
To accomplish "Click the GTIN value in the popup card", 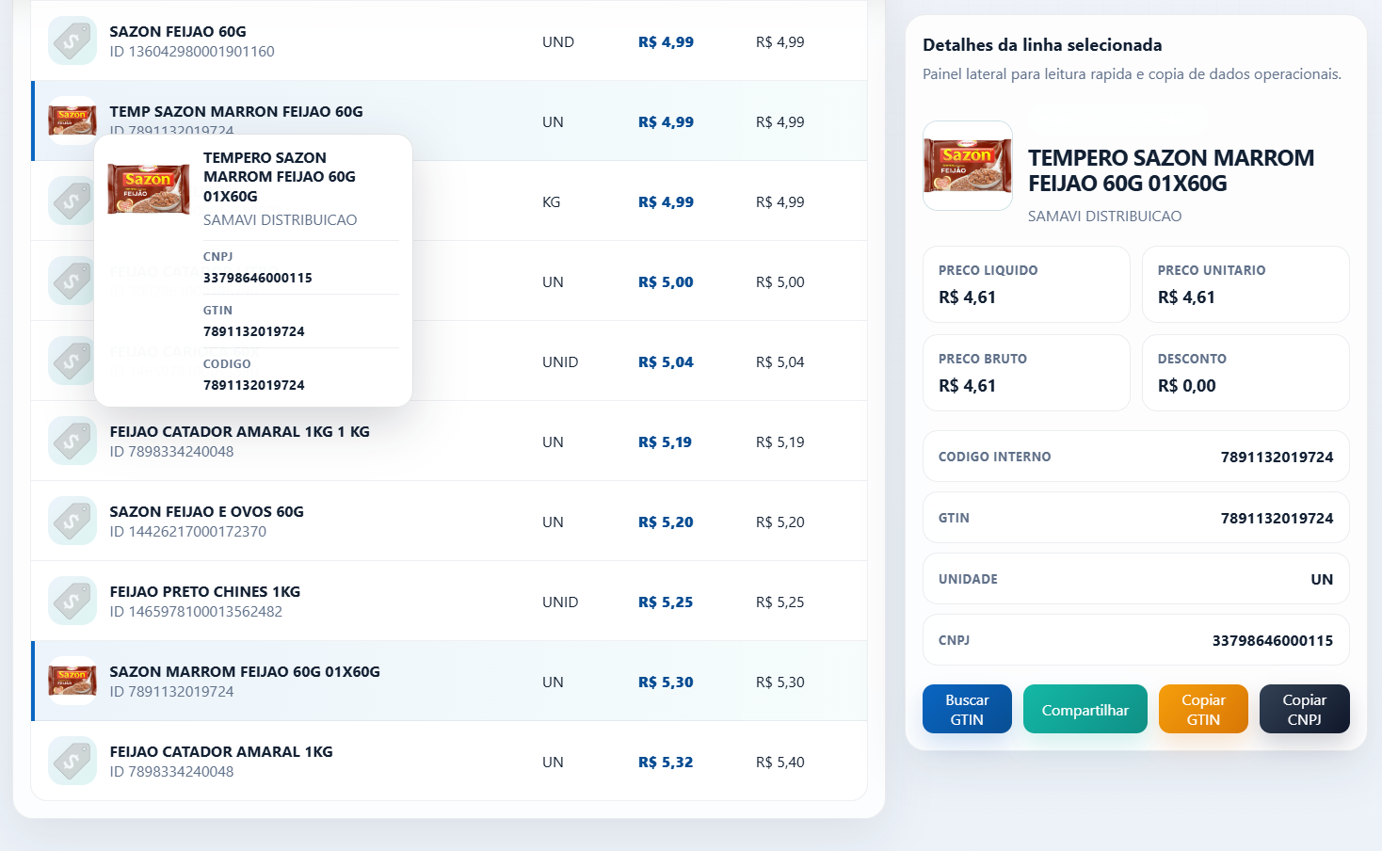I will 254,331.
